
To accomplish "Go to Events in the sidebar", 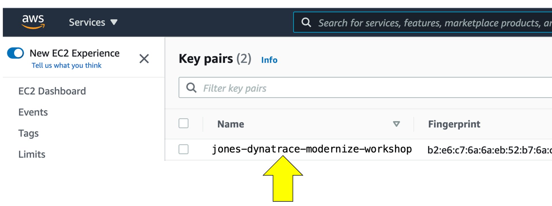I will tap(33, 112).
